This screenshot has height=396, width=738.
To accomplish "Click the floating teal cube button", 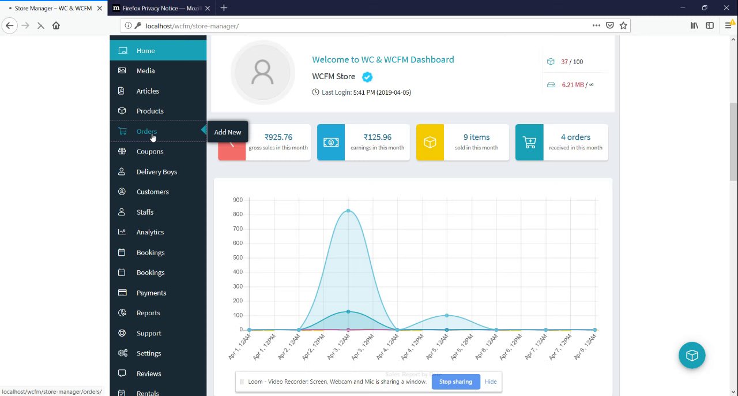I will (692, 355).
